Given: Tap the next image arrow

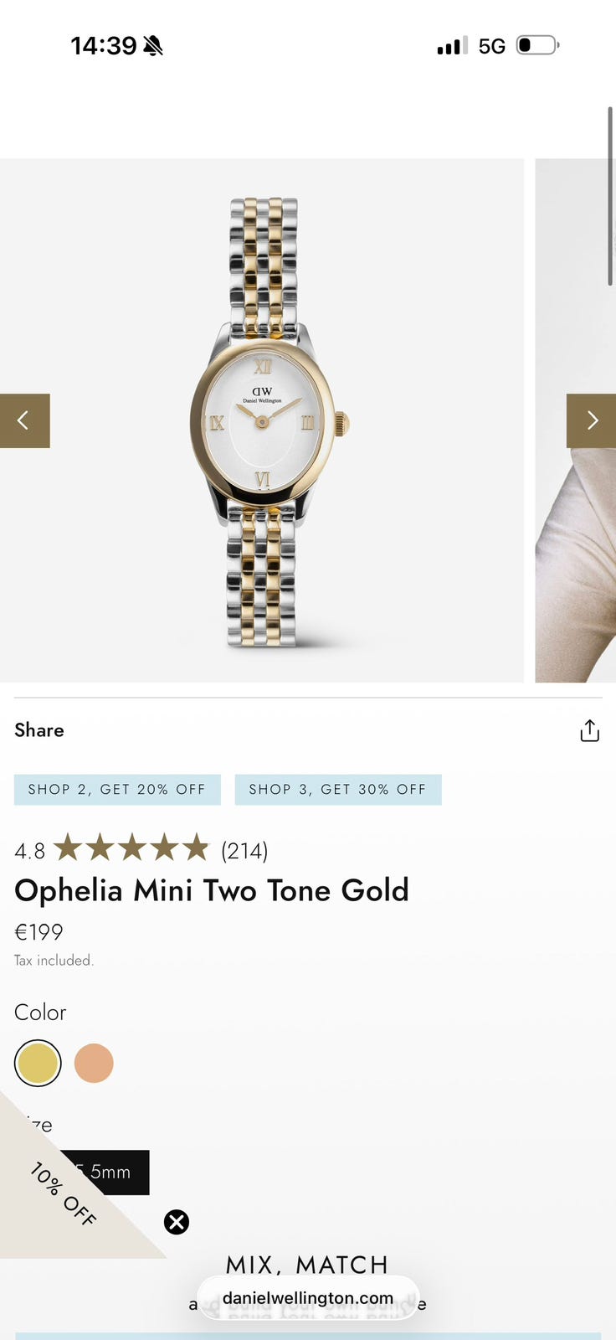Looking at the screenshot, I should click(x=591, y=420).
